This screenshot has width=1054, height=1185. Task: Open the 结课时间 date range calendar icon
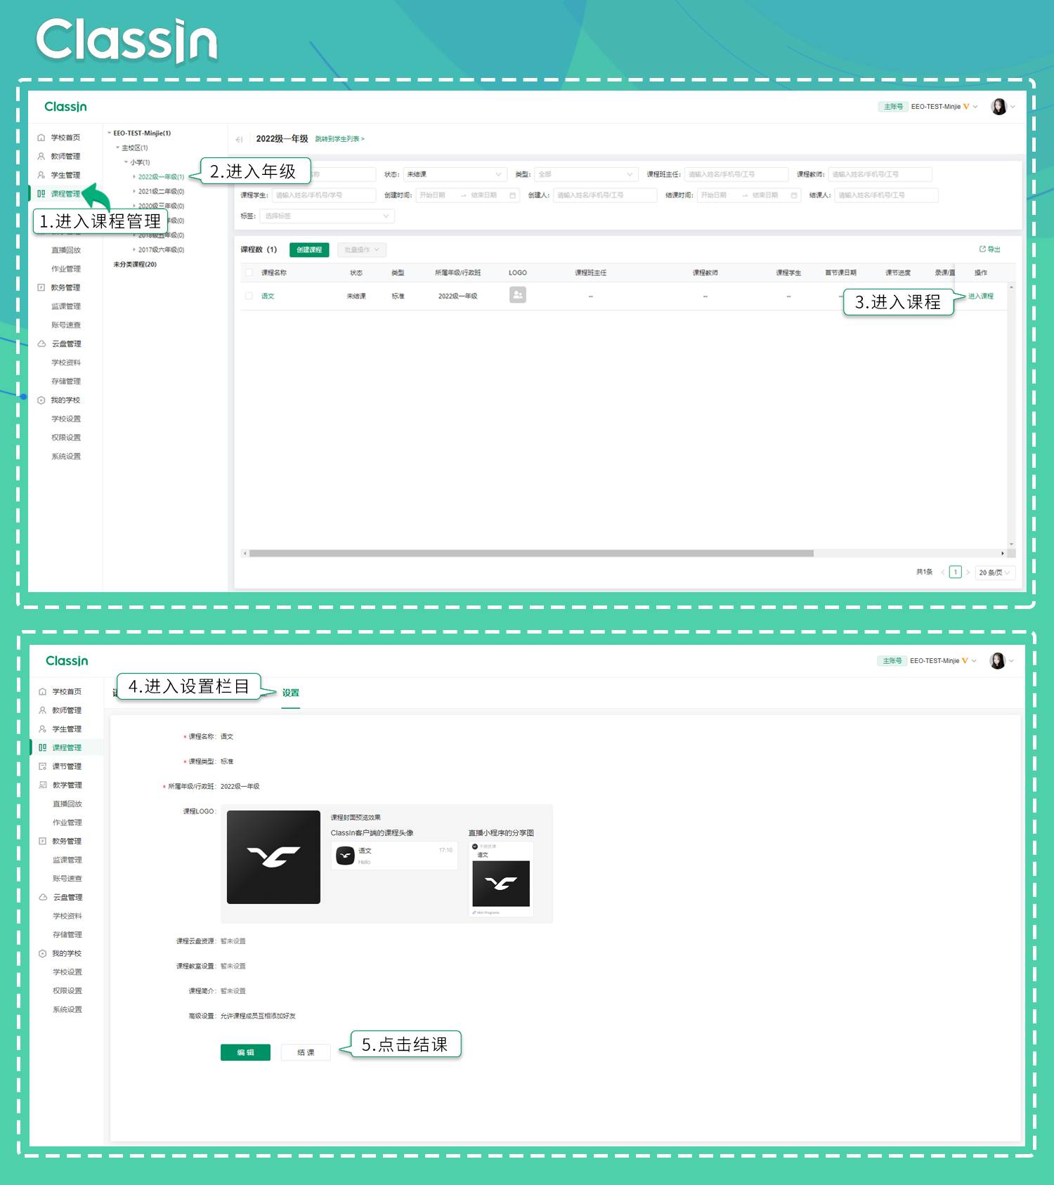point(794,195)
